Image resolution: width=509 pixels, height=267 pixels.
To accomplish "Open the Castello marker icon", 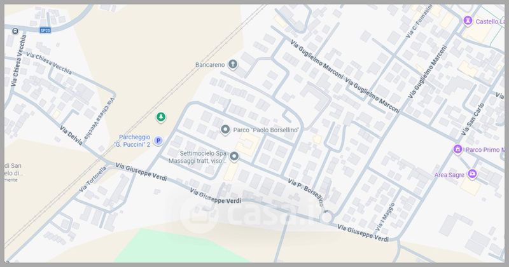I will pos(468,21).
